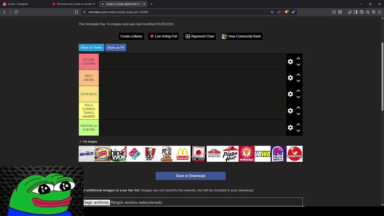Move HASTAS LA HUEVAS row down
The image size is (384, 216).
tap(298, 130)
